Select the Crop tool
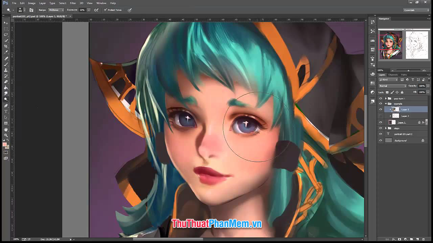This screenshot has height=243, width=433. tap(6, 46)
